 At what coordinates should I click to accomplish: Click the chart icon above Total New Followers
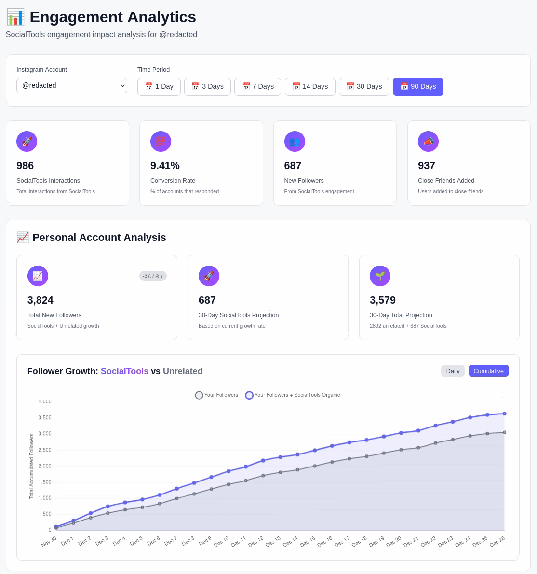pyautogui.click(x=38, y=276)
